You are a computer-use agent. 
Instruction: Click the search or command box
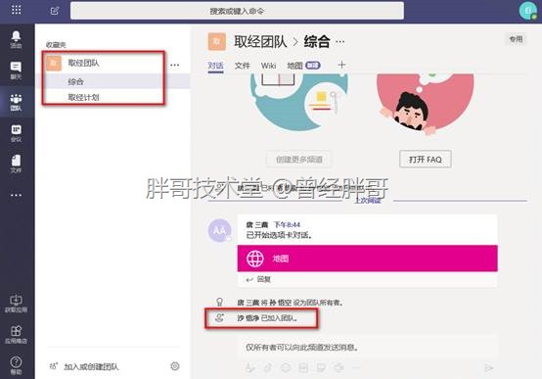[237, 11]
